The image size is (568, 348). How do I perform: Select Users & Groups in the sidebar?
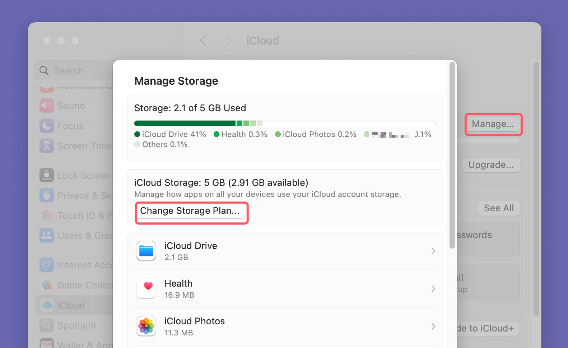(x=46, y=235)
